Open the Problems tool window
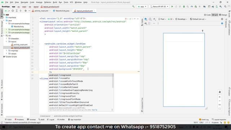 [x=19, y=120]
